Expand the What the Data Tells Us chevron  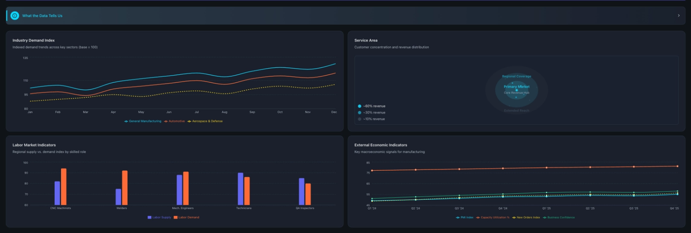tap(679, 16)
